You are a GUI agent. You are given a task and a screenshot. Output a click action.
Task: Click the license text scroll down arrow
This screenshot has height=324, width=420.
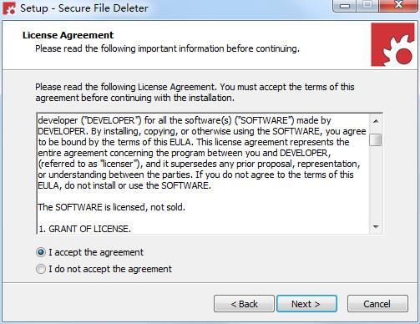click(x=376, y=227)
